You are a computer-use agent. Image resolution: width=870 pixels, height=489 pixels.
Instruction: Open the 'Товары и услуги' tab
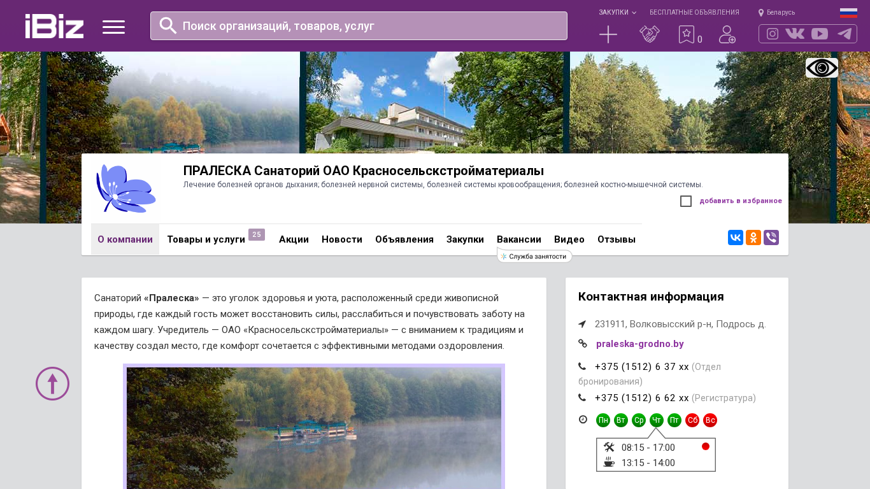click(206, 239)
